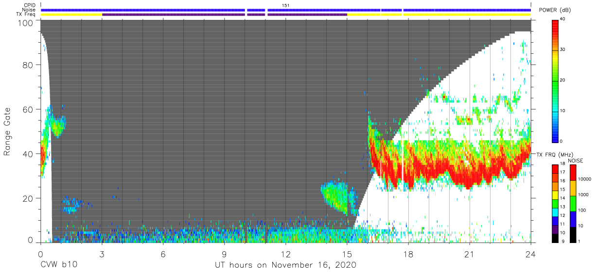Click the echo patch near 1 UT gate 52
Screen dimensions: 597x275
(x=58, y=127)
